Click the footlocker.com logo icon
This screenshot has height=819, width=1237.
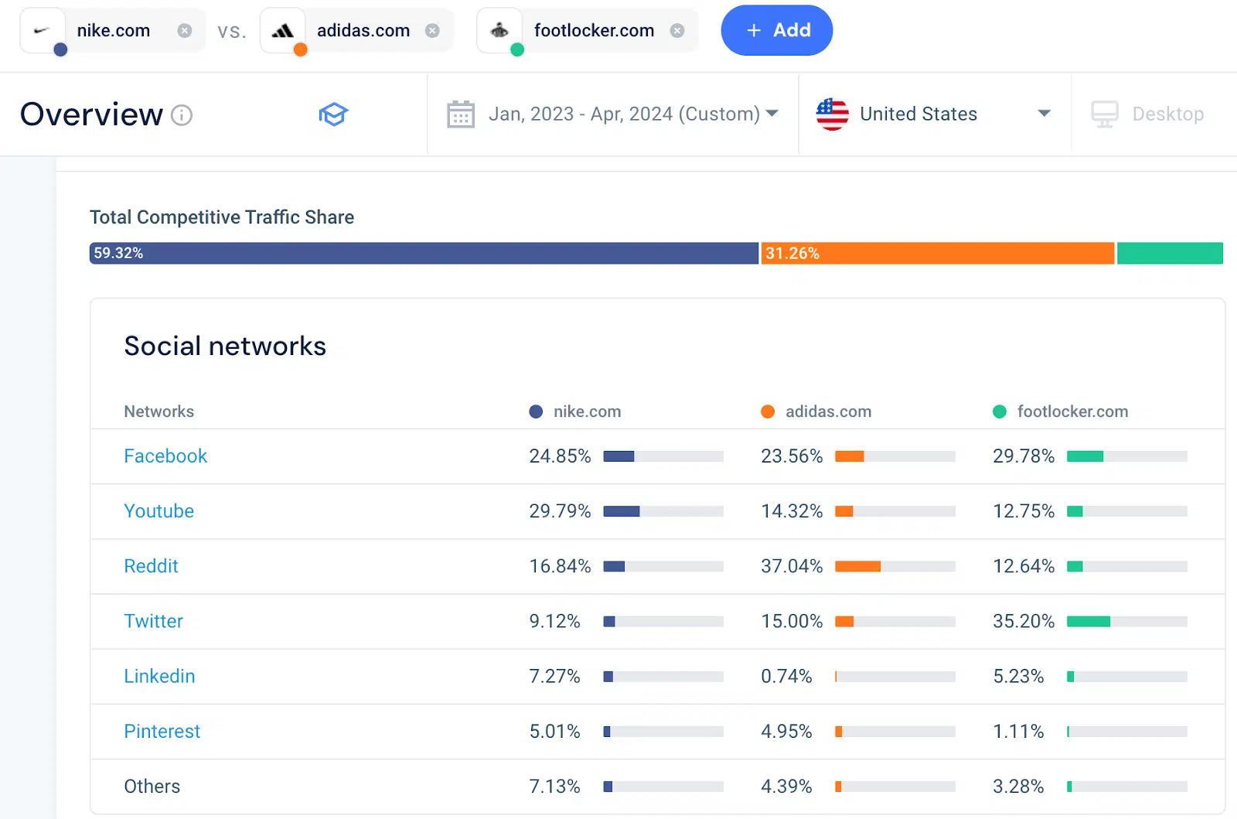tap(499, 31)
